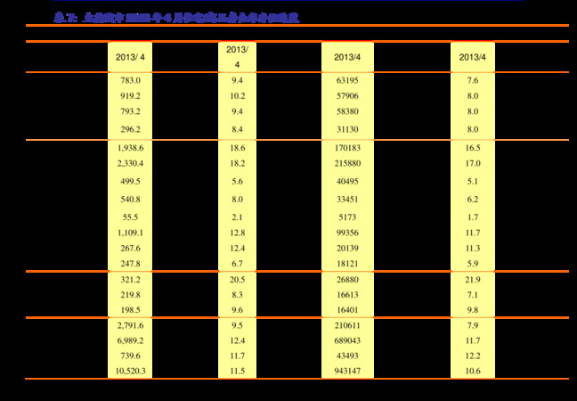Click on 499.5
The height and width of the screenshot is (401, 577).
[x=130, y=181]
